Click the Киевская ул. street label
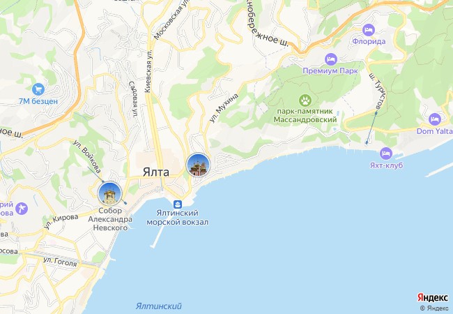 click(148, 71)
